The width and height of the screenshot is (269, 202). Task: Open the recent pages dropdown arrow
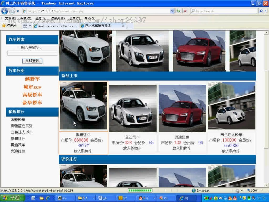18,11
